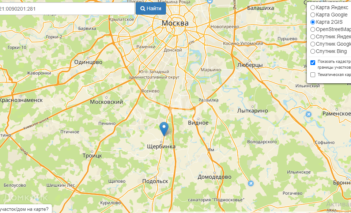The image size is (351, 213).
Task: Click the Москва city label on map
Action: [175, 23]
